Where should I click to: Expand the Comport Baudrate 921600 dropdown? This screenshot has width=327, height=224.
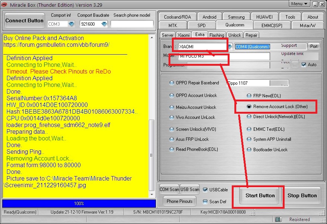104,24
